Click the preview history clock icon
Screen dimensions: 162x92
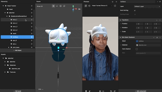(89, 6)
